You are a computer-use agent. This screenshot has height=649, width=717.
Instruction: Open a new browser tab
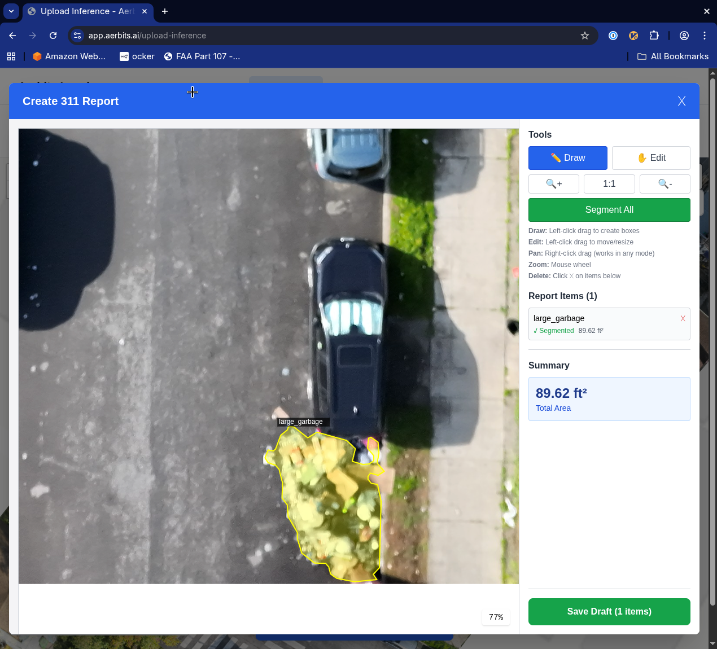click(x=165, y=11)
